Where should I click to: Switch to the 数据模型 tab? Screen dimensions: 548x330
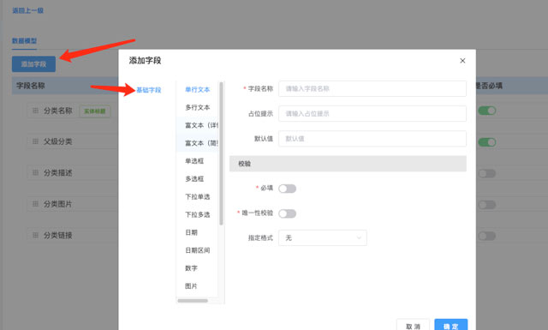(x=24, y=41)
